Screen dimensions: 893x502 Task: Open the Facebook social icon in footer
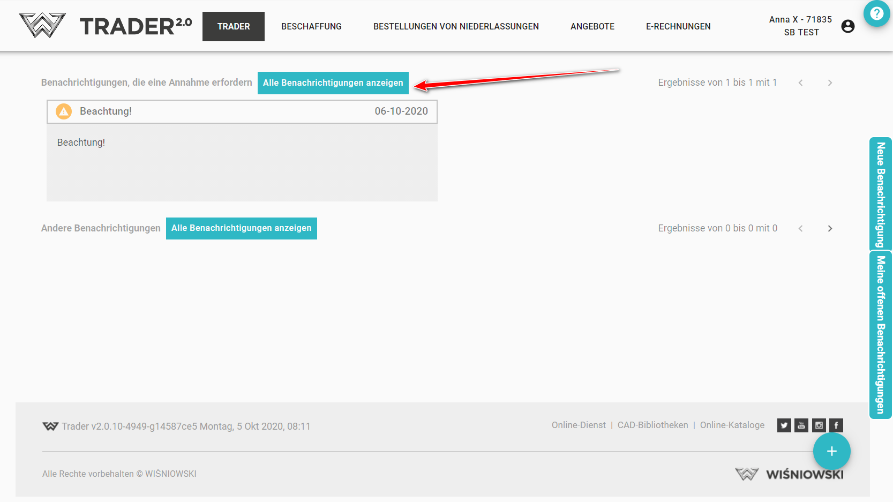(836, 425)
